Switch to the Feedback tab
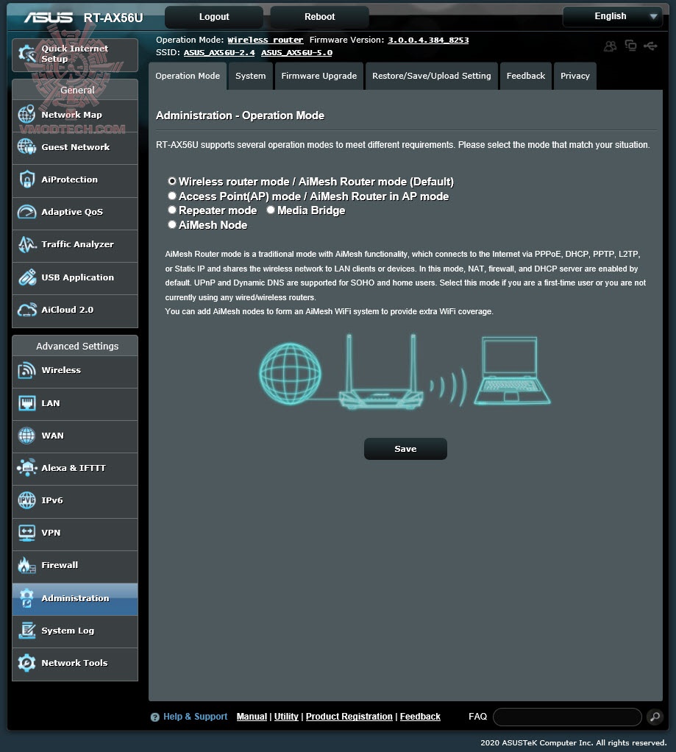The image size is (676, 752). 525,76
